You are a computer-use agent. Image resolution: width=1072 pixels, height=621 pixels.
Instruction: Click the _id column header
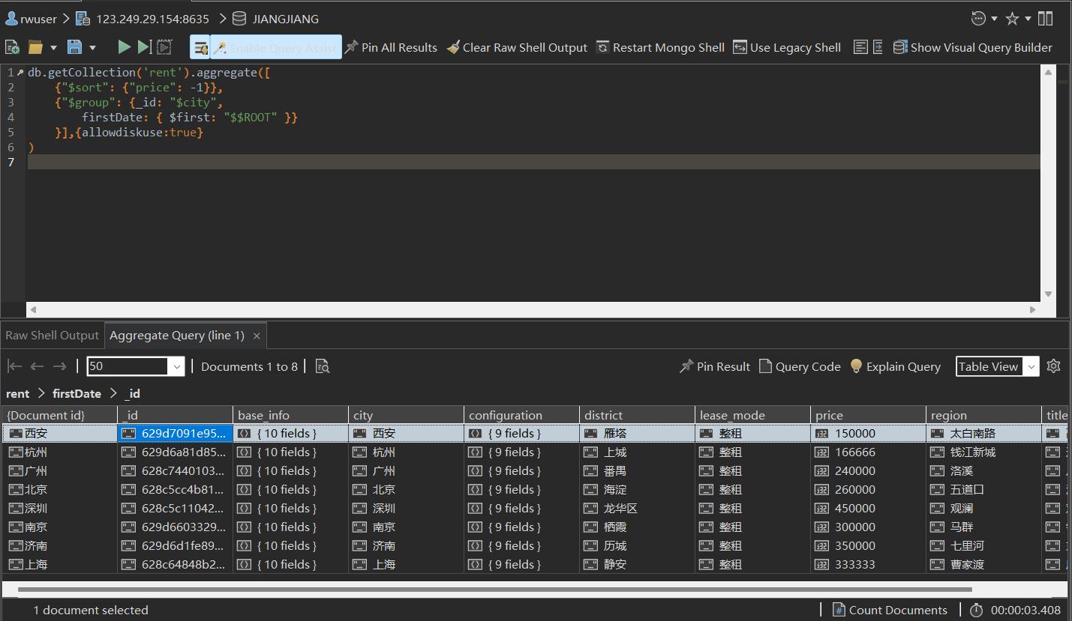pyautogui.click(x=176, y=415)
